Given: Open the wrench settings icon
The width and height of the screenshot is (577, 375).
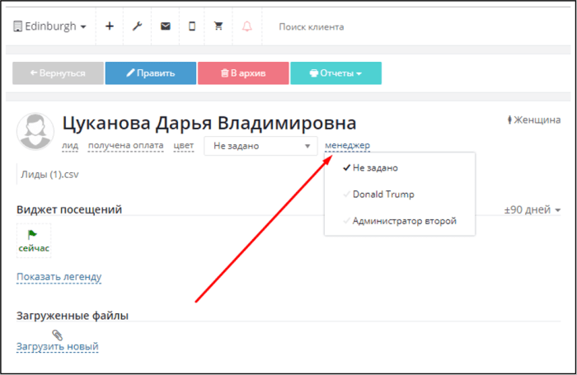Looking at the screenshot, I should pyautogui.click(x=138, y=26).
